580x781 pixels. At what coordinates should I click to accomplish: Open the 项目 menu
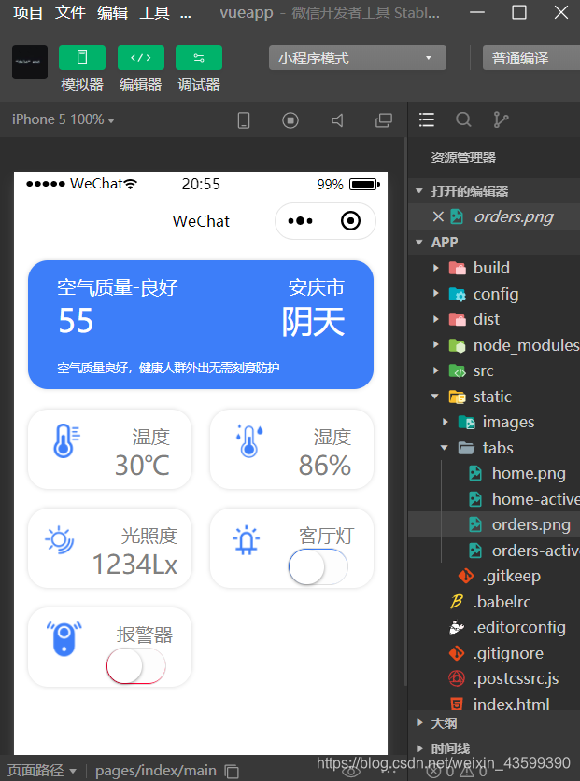click(x=28, y=12)
